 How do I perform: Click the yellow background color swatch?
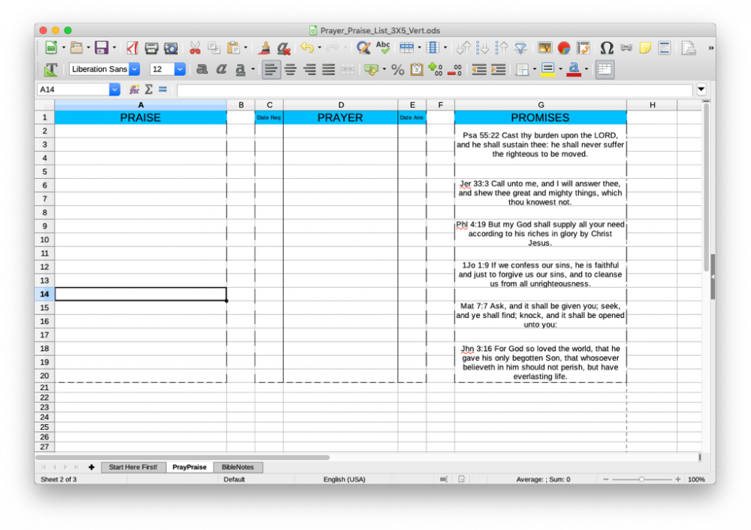coord(547,70)
